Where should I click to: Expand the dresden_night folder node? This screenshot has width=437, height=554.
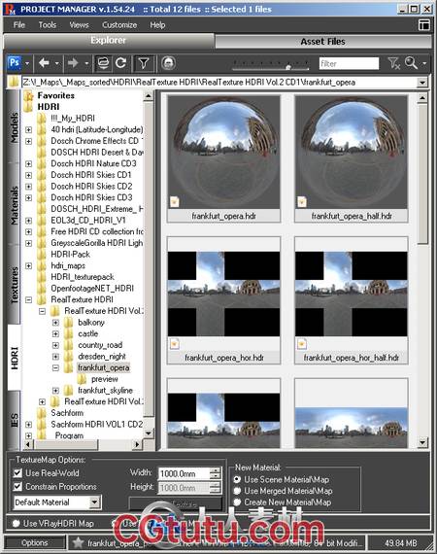pyautogui.click(x=55, y=356)
